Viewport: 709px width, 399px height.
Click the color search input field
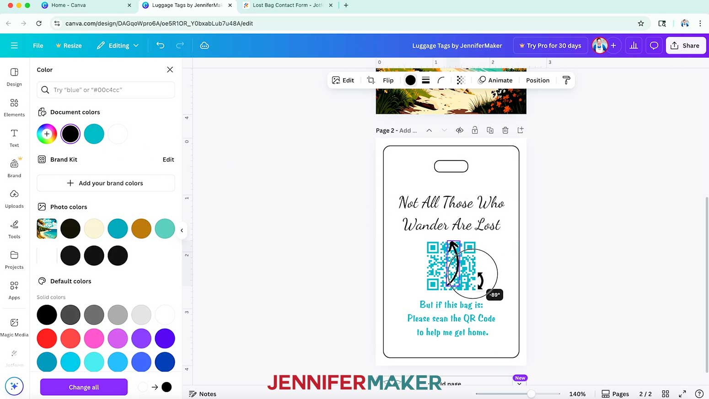coord(106,90)
